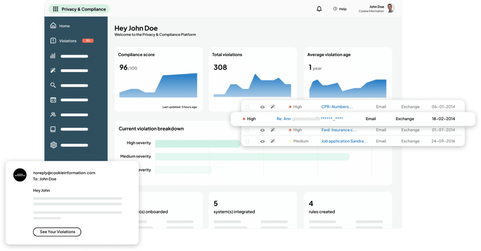
Task: Click the 30 badge next to Violations
Action: pos(88,40)
